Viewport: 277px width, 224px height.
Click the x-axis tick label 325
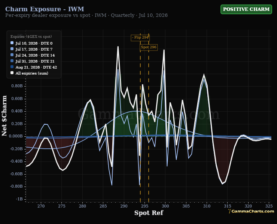(269, 206)
